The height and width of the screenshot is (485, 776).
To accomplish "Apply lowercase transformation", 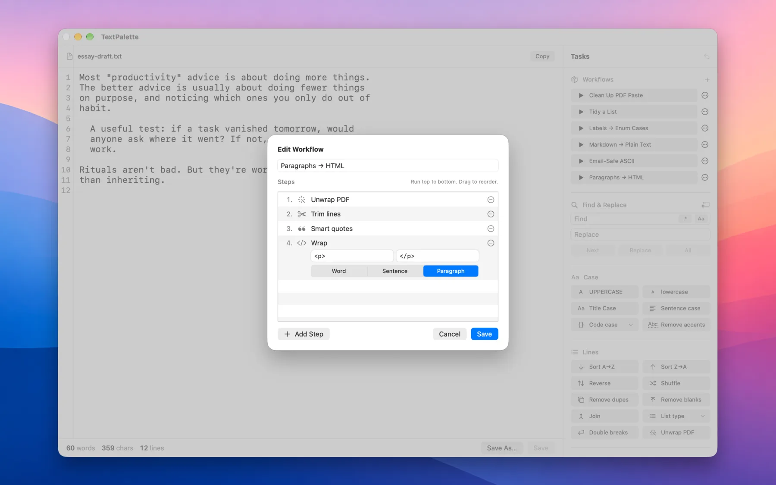I will coord(676,292).
